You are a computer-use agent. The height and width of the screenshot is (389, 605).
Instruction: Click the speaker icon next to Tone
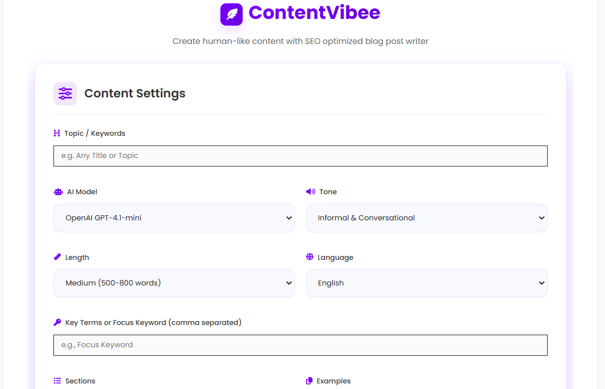click(x=311, y=192)
